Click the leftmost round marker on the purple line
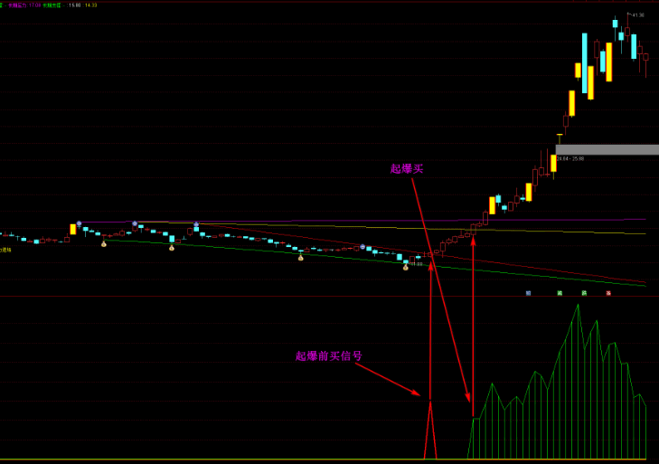The image size is (659, 464). click(79, 223)
